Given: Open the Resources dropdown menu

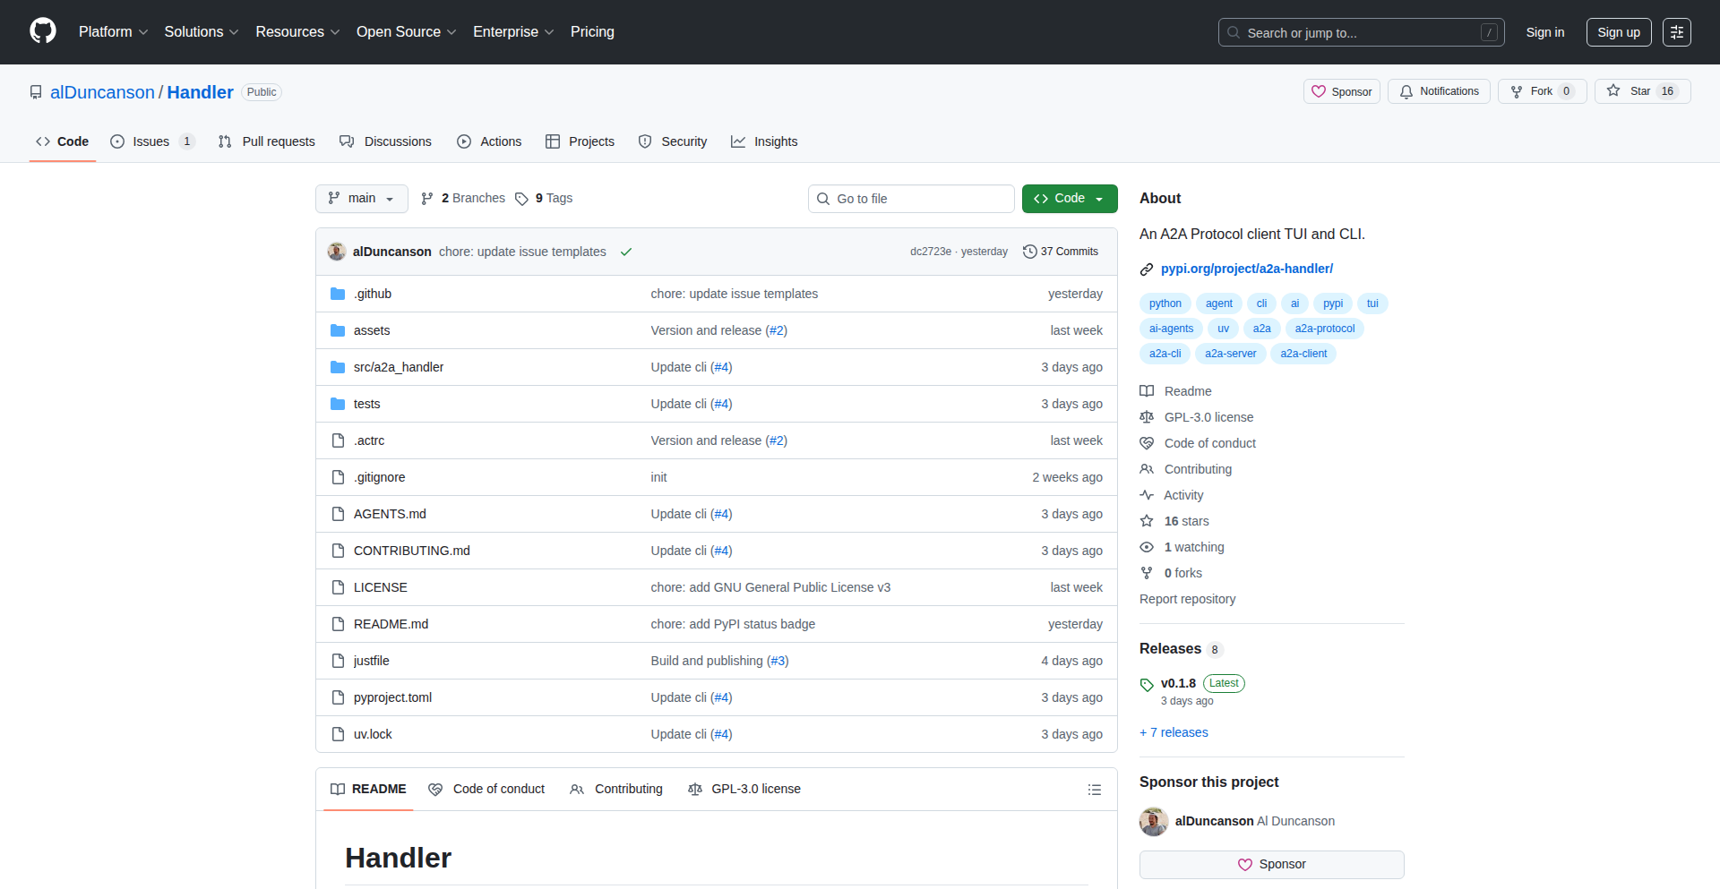Looking at the screenshot, I should [x=297, y=31].
